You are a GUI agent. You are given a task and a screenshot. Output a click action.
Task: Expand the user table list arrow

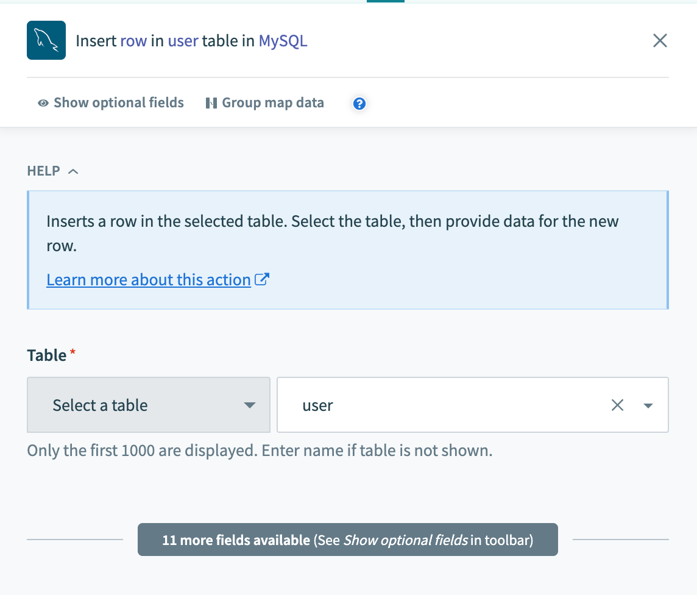[648, 405]
